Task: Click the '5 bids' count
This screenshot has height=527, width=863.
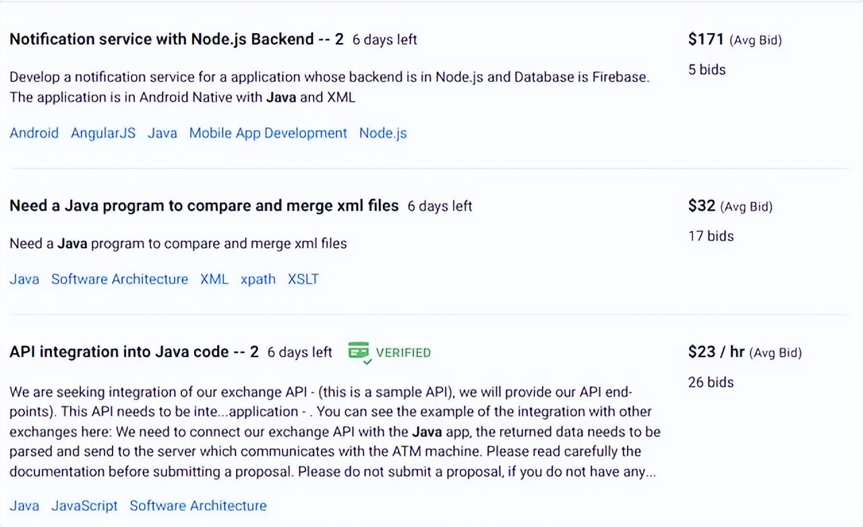Action: point(707,69)
